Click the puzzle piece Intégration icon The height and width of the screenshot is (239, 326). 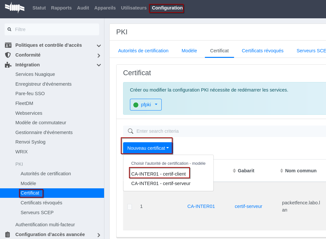pyautogui.click(x=8, y=65)
